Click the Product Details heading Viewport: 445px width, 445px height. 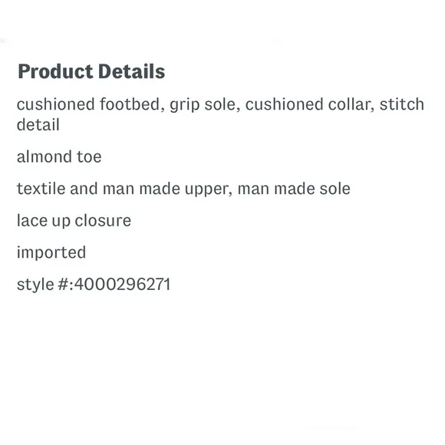click(91, 71)
